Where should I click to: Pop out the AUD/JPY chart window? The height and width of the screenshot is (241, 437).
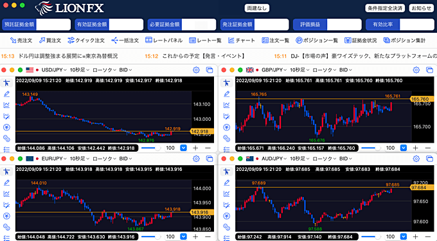[429, 159]
